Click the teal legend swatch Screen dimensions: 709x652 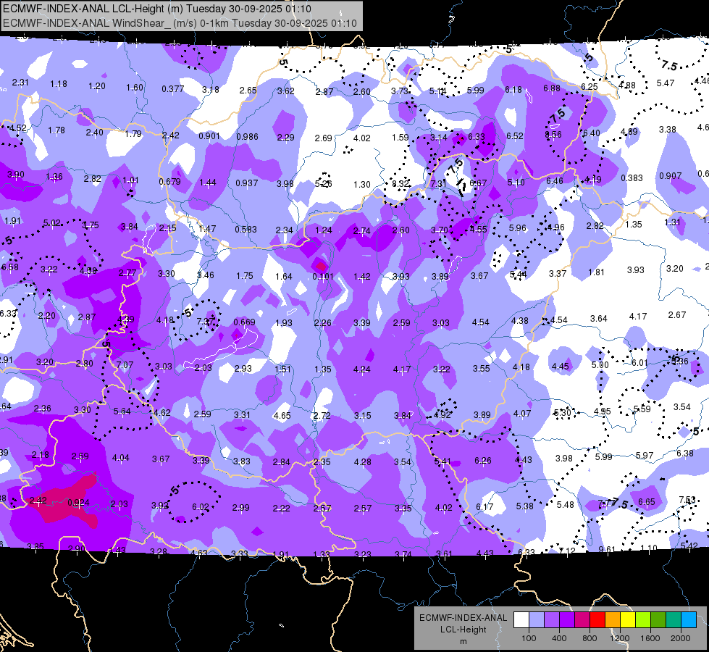673,620
